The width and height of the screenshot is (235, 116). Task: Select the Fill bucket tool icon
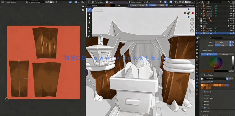point(89,27)
